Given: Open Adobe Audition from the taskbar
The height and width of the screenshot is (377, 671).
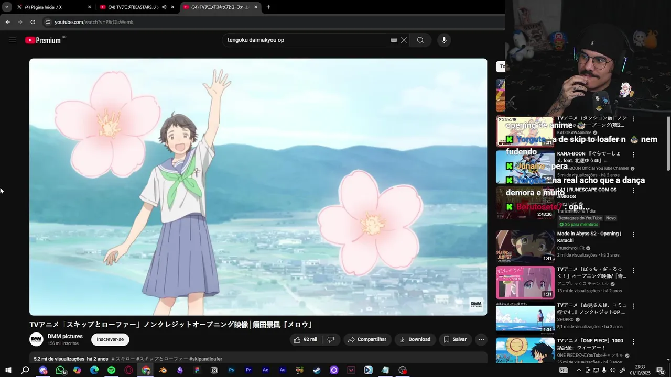Looking at the screenshot, I should point(283,370).
